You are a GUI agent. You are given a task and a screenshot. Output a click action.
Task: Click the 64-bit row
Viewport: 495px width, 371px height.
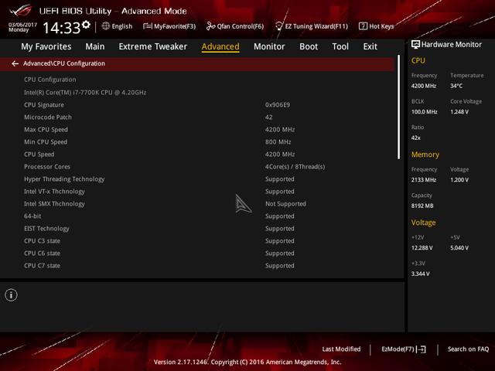197,216
